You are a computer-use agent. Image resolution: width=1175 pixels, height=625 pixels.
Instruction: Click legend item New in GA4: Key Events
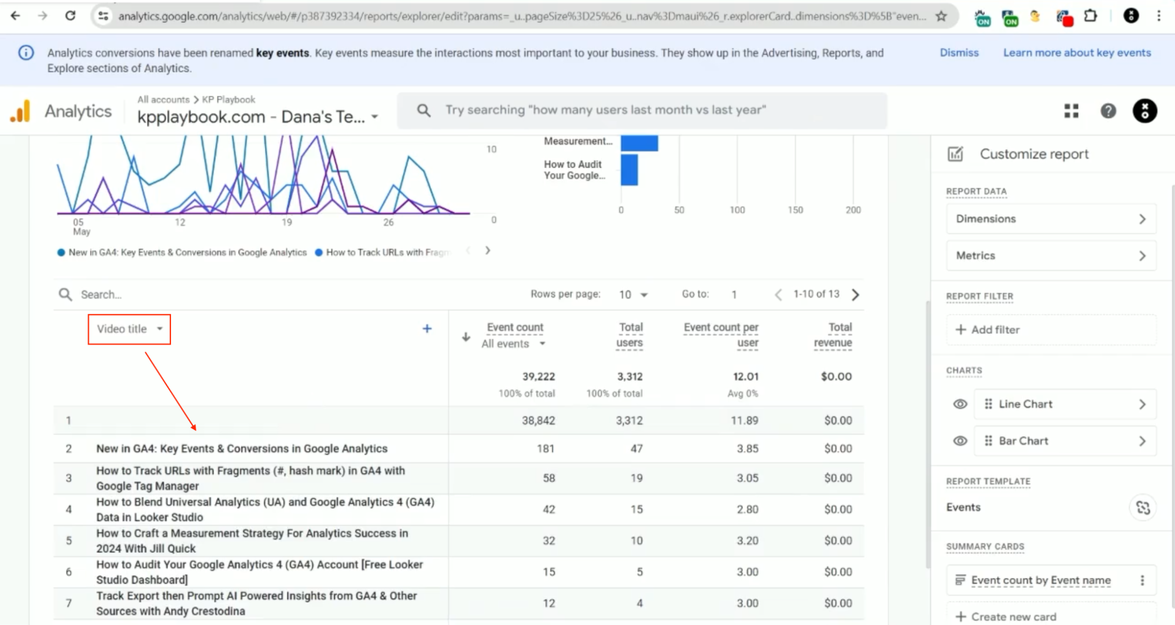click(x=182, y=252)
